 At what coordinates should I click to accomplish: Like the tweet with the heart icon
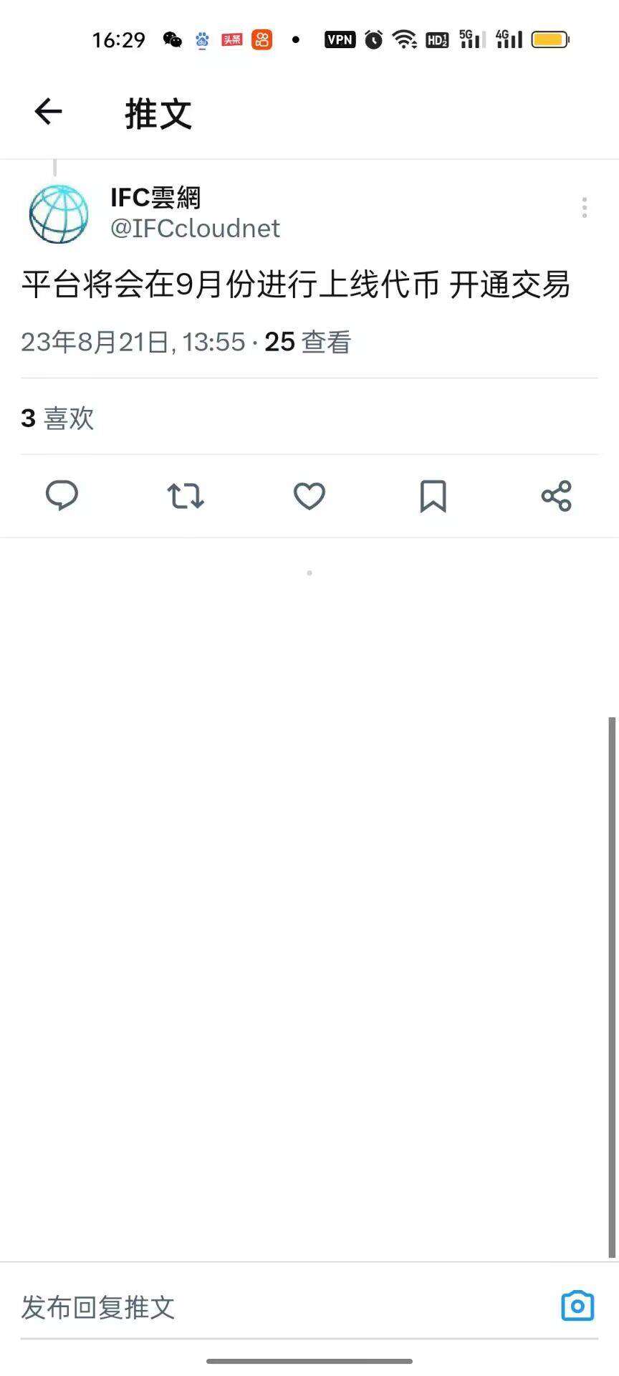(x=309, y=495)
